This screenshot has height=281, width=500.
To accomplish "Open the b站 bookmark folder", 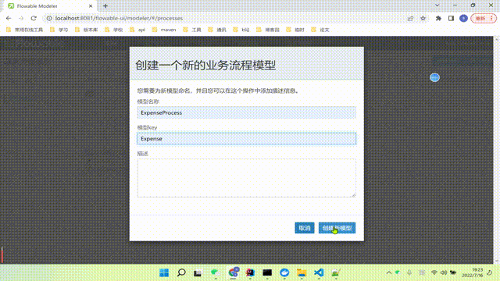I will click(x=241, y=30).
